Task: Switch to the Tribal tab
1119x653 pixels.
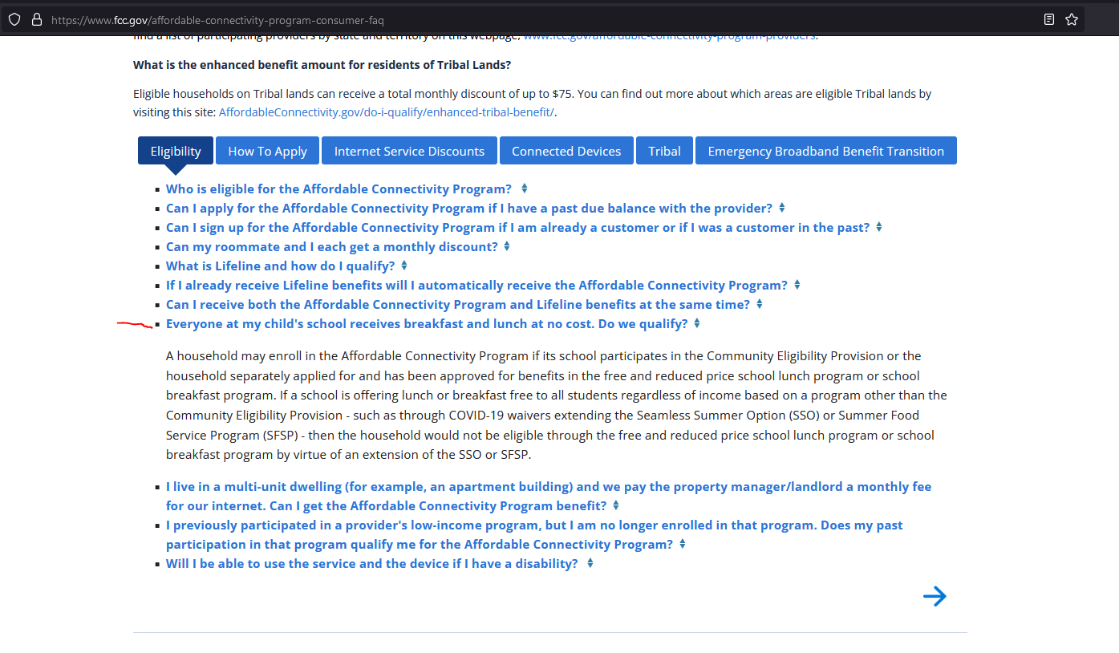Action: pos(664,151)
